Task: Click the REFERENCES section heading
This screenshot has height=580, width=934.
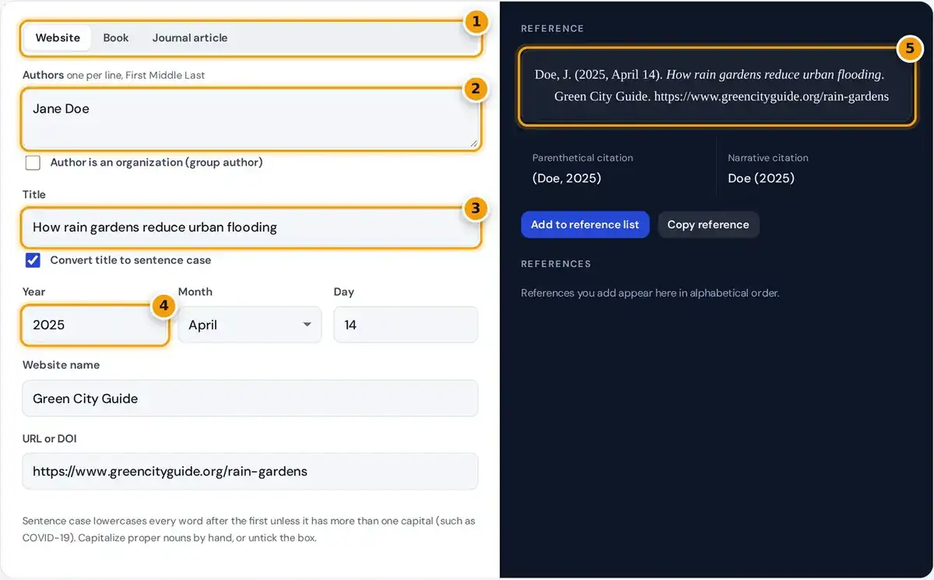Action: 556,264
